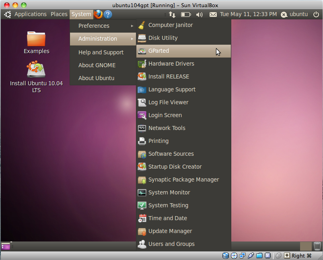This screenshot has width=323, height=260.
Task: Click the Login Screen icon
Action: click(x=142, y=115)
